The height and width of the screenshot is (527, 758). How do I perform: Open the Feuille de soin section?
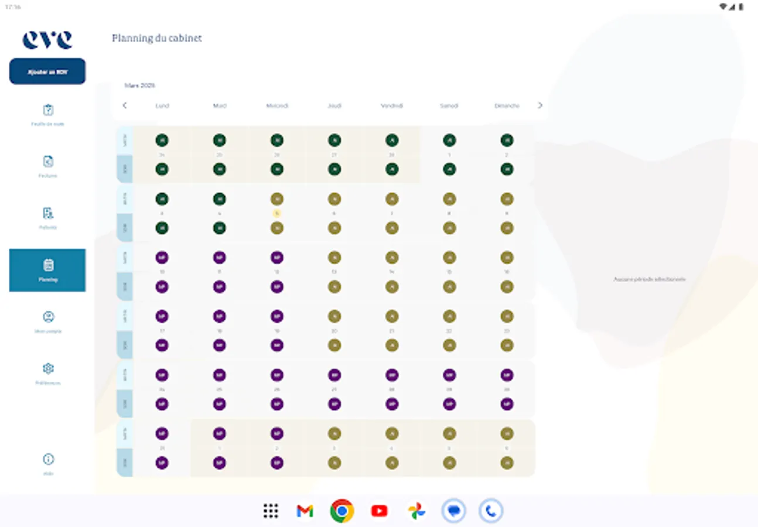tap(47, 114)
